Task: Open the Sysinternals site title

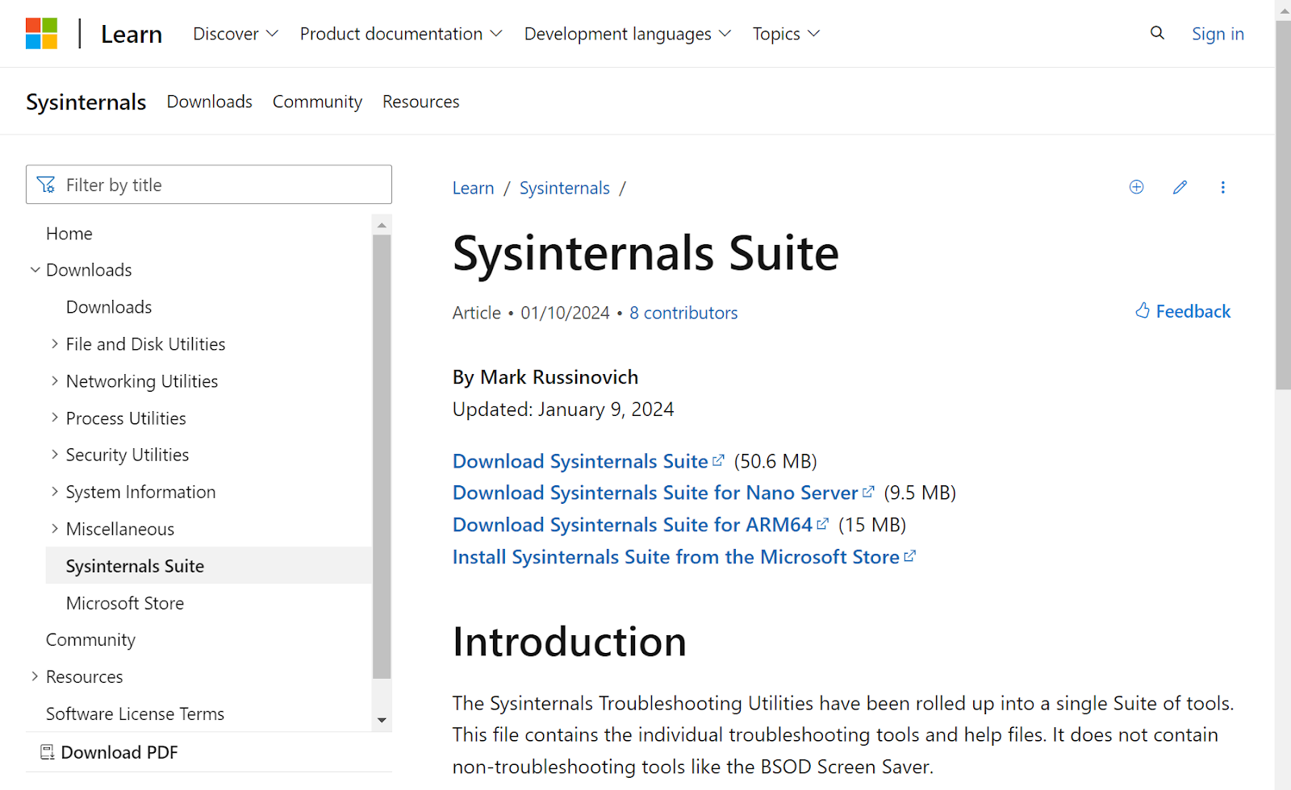Action: [x=86, y=102]
